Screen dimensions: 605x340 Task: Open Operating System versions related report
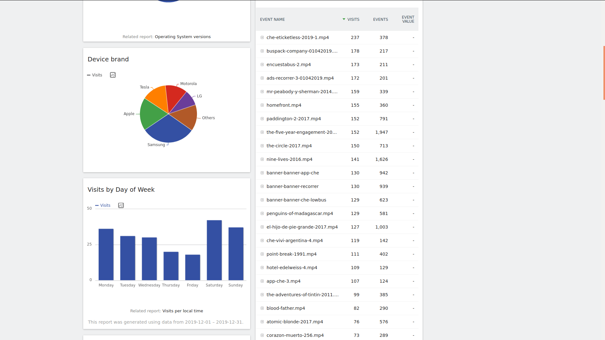pos(182,37)
